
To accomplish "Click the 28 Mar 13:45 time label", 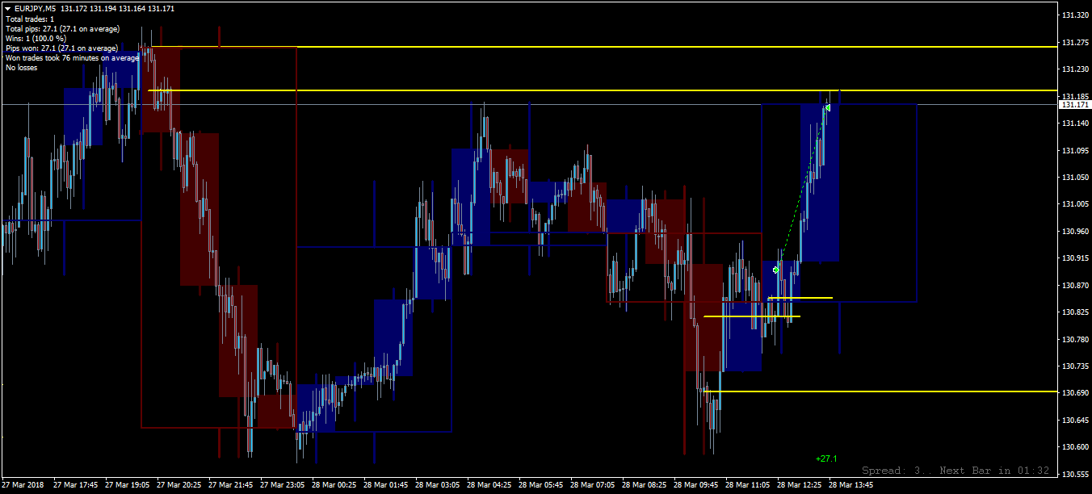I will click(851, 486).
